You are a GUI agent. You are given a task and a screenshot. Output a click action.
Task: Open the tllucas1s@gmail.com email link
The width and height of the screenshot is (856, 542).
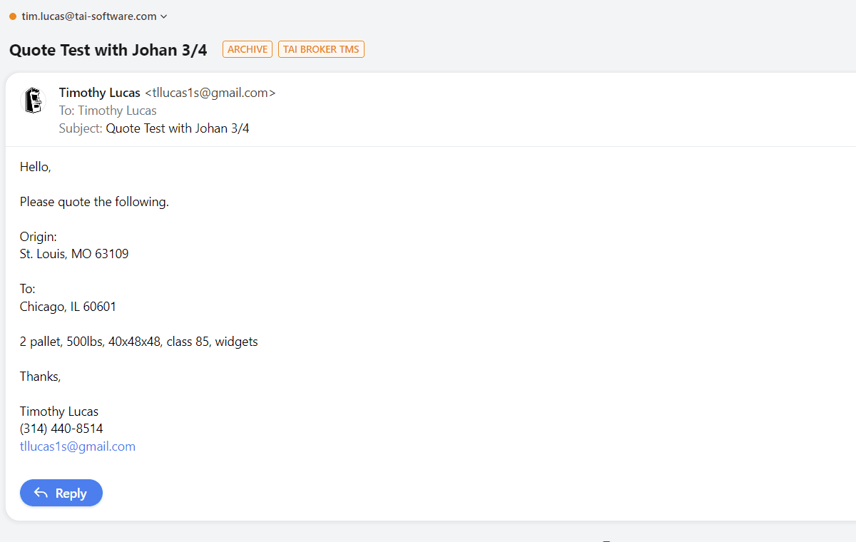pos(77,446)
